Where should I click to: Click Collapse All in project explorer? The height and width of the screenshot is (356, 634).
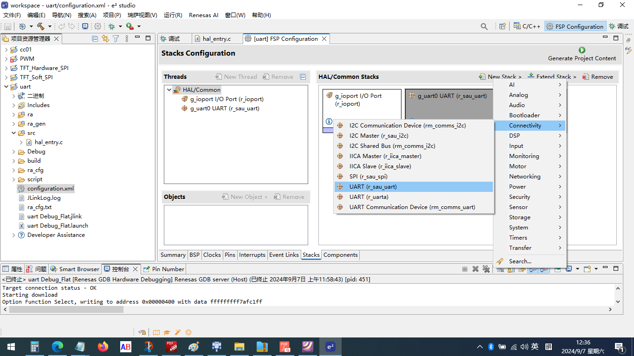tap(95, 38)
